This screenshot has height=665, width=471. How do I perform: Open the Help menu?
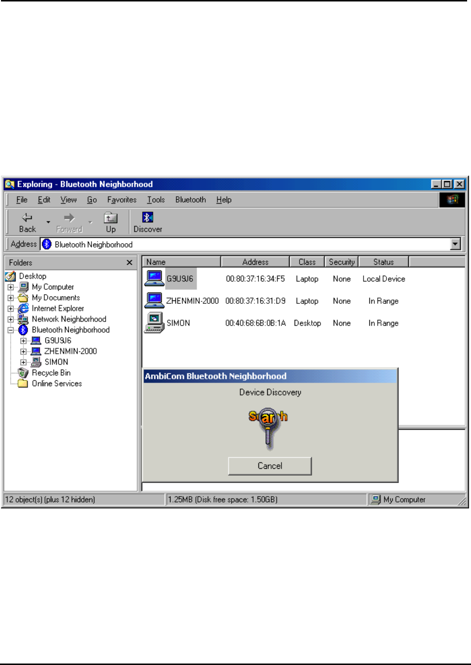[224, 200]
